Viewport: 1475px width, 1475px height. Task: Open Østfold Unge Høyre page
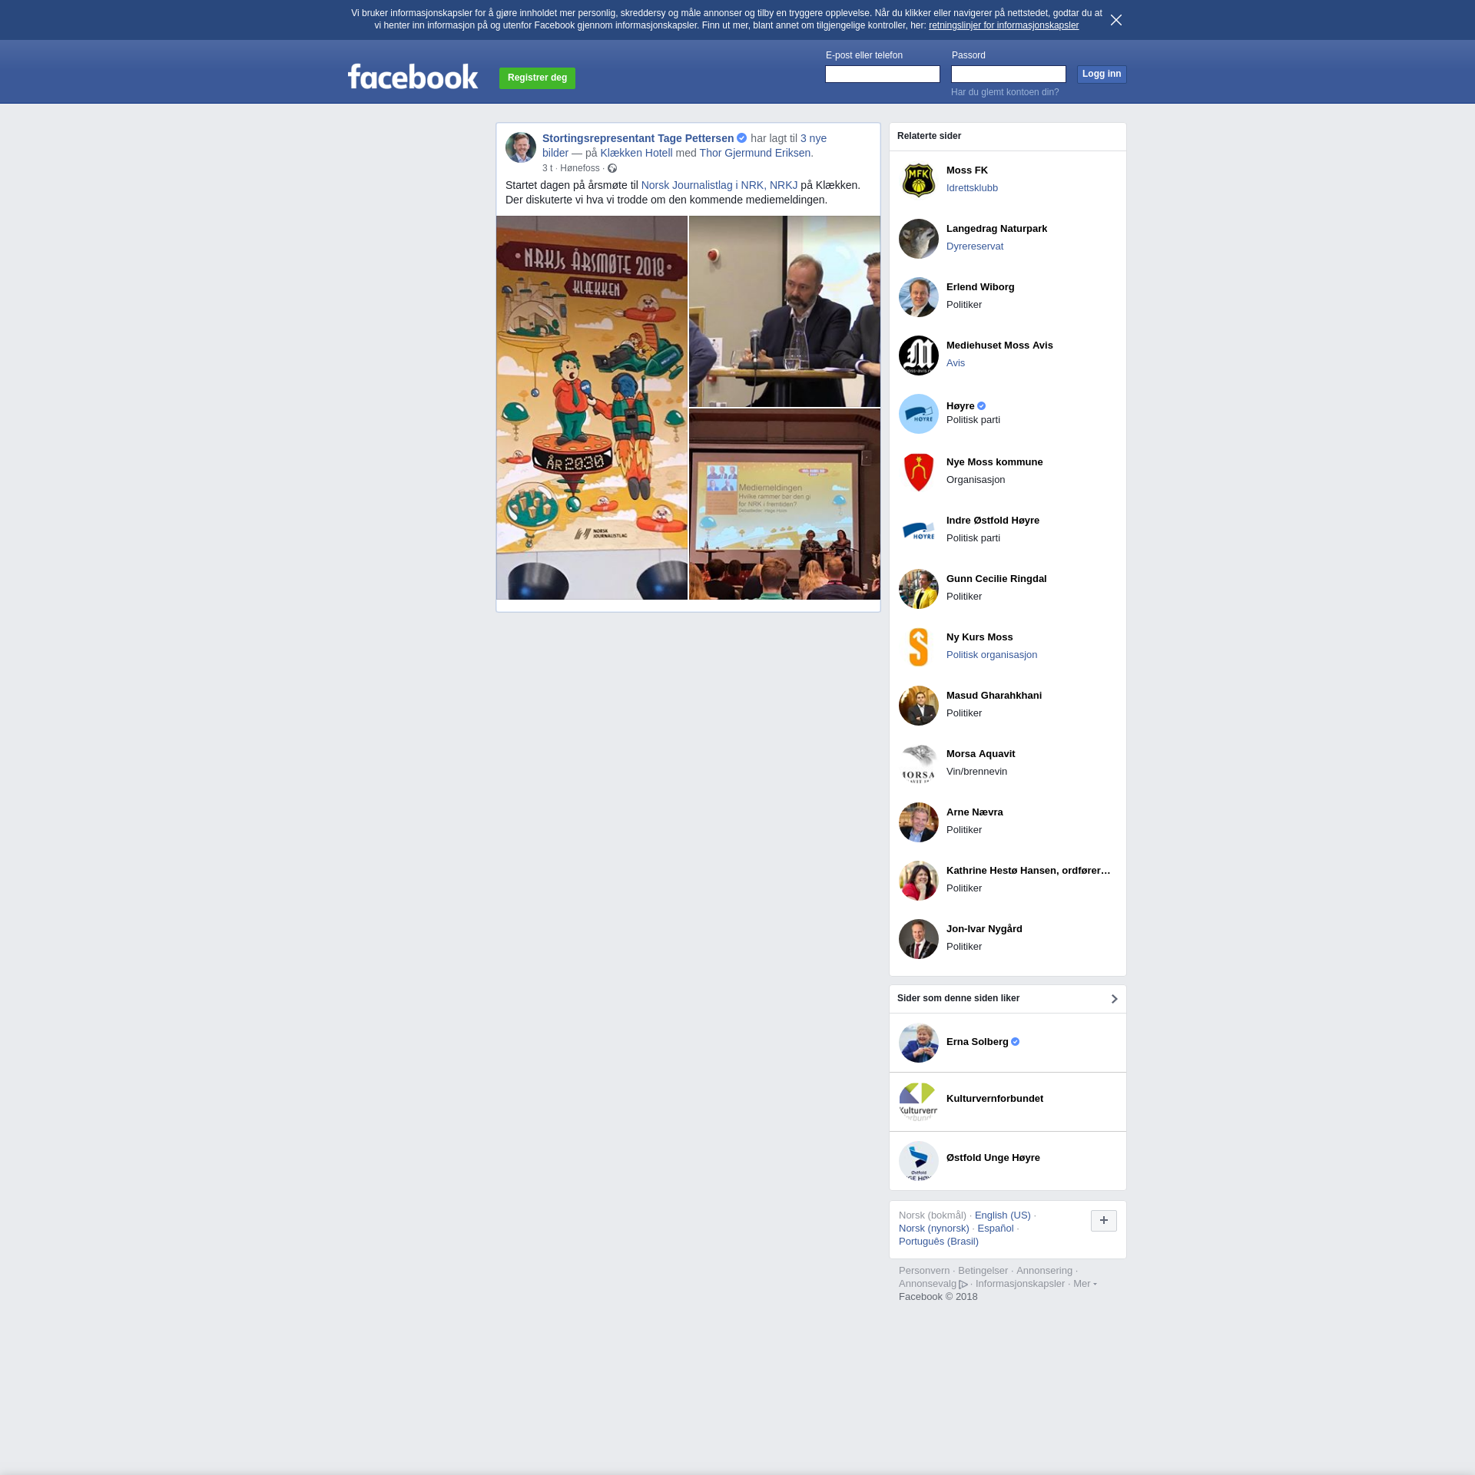(993, 1158)
